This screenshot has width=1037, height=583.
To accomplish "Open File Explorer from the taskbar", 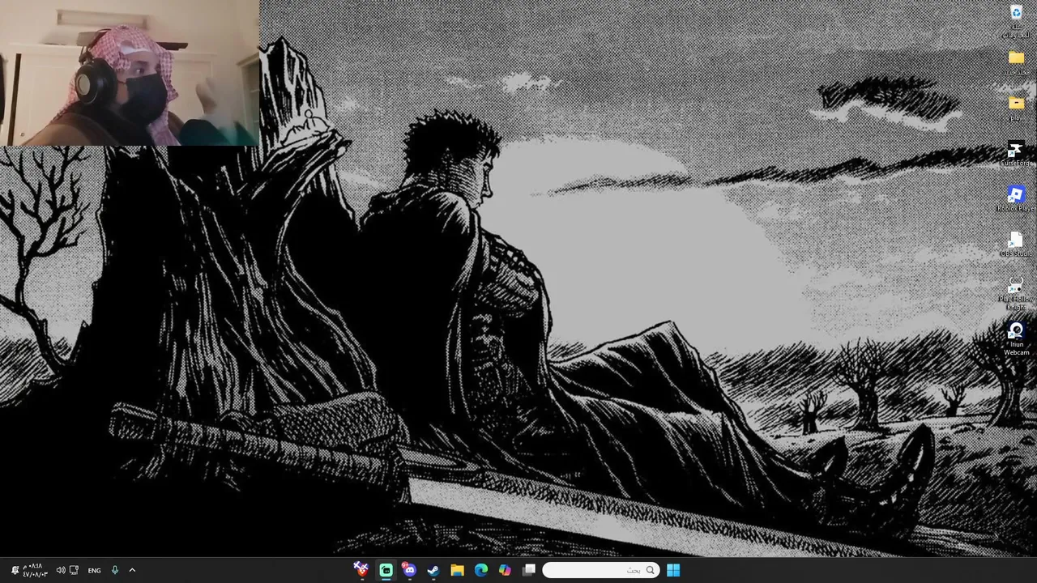I will click(457, 570).
